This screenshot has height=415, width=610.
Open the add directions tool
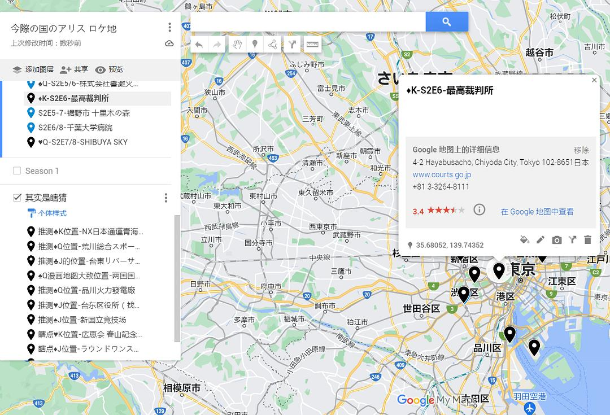[x=291, y=45]
